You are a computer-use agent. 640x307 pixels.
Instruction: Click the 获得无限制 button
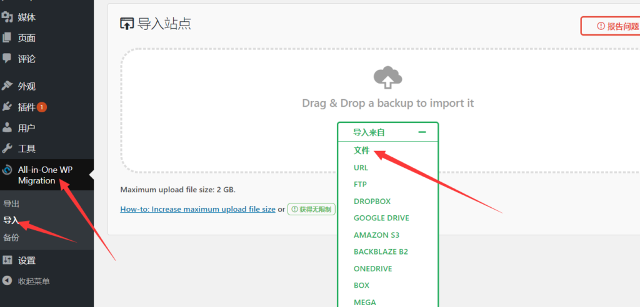311,209
